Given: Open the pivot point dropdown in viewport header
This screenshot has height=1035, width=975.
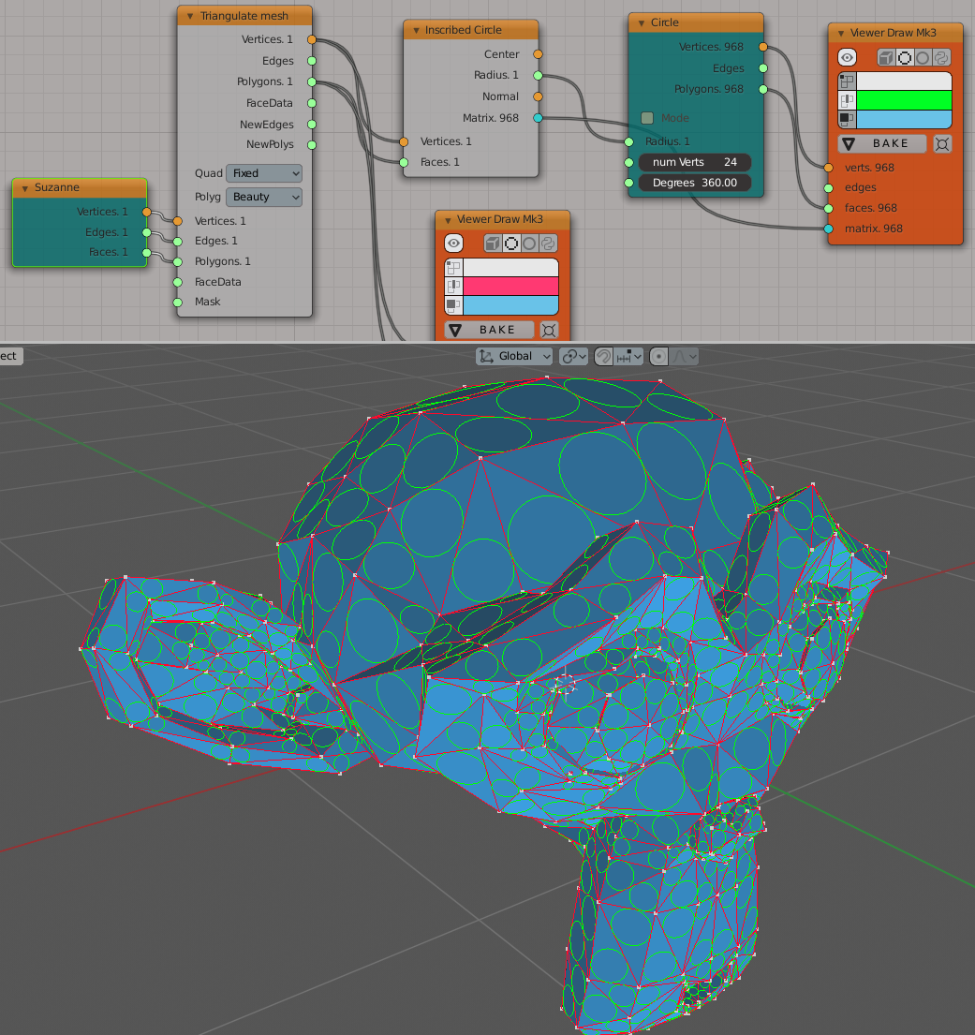Looking at the screenshot, I should (573, 356).
